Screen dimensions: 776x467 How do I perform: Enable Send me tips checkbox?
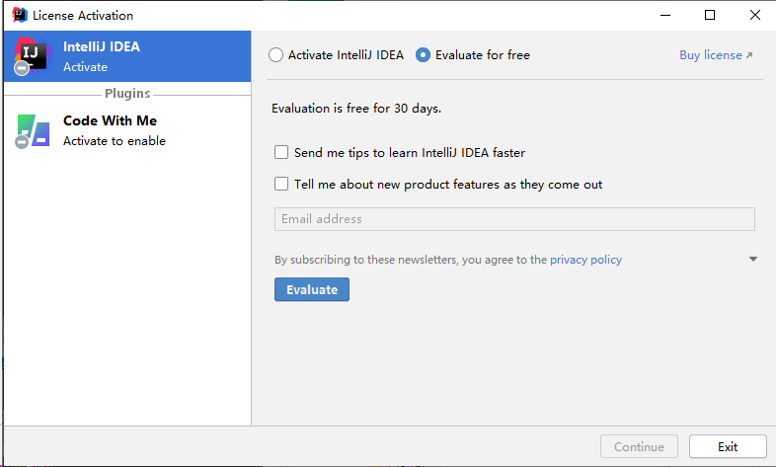[x=281, y=153]
